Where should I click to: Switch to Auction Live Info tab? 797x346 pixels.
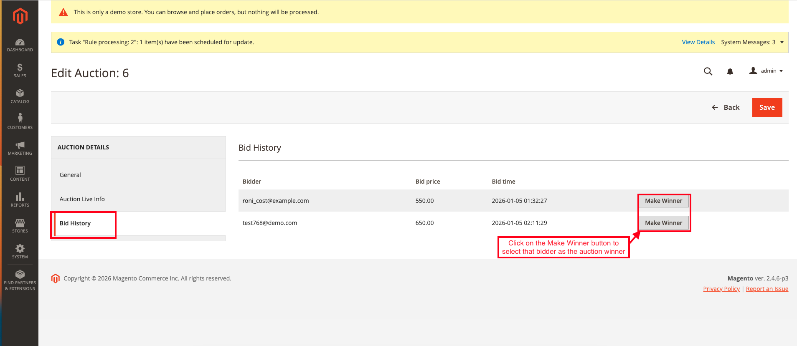point(82,199)
